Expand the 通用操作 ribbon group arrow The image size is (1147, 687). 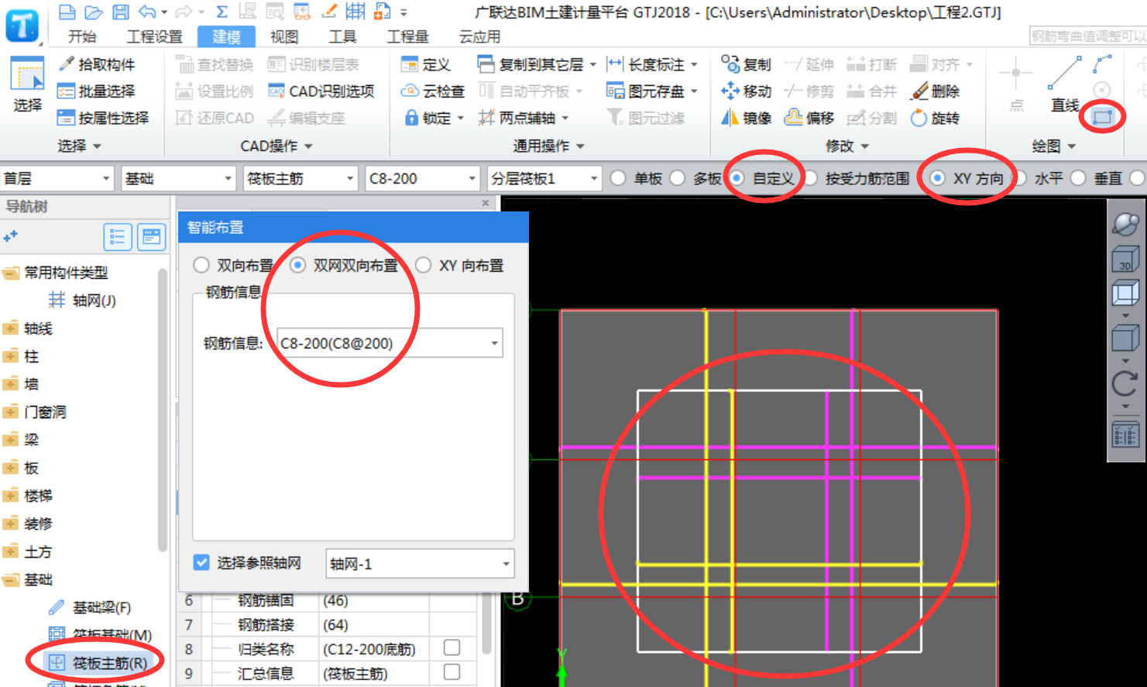pyautogui.click(x=580, y=146)
